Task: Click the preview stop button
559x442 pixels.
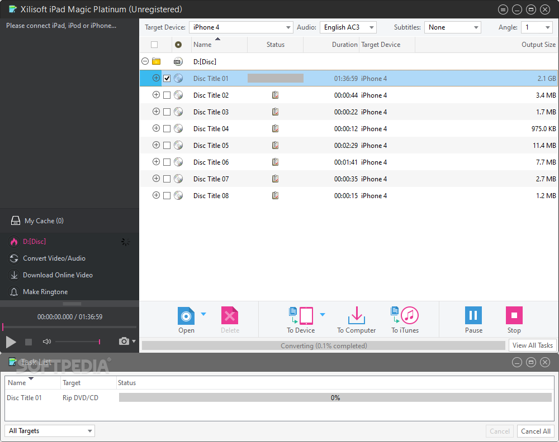Action: (29, 342)
